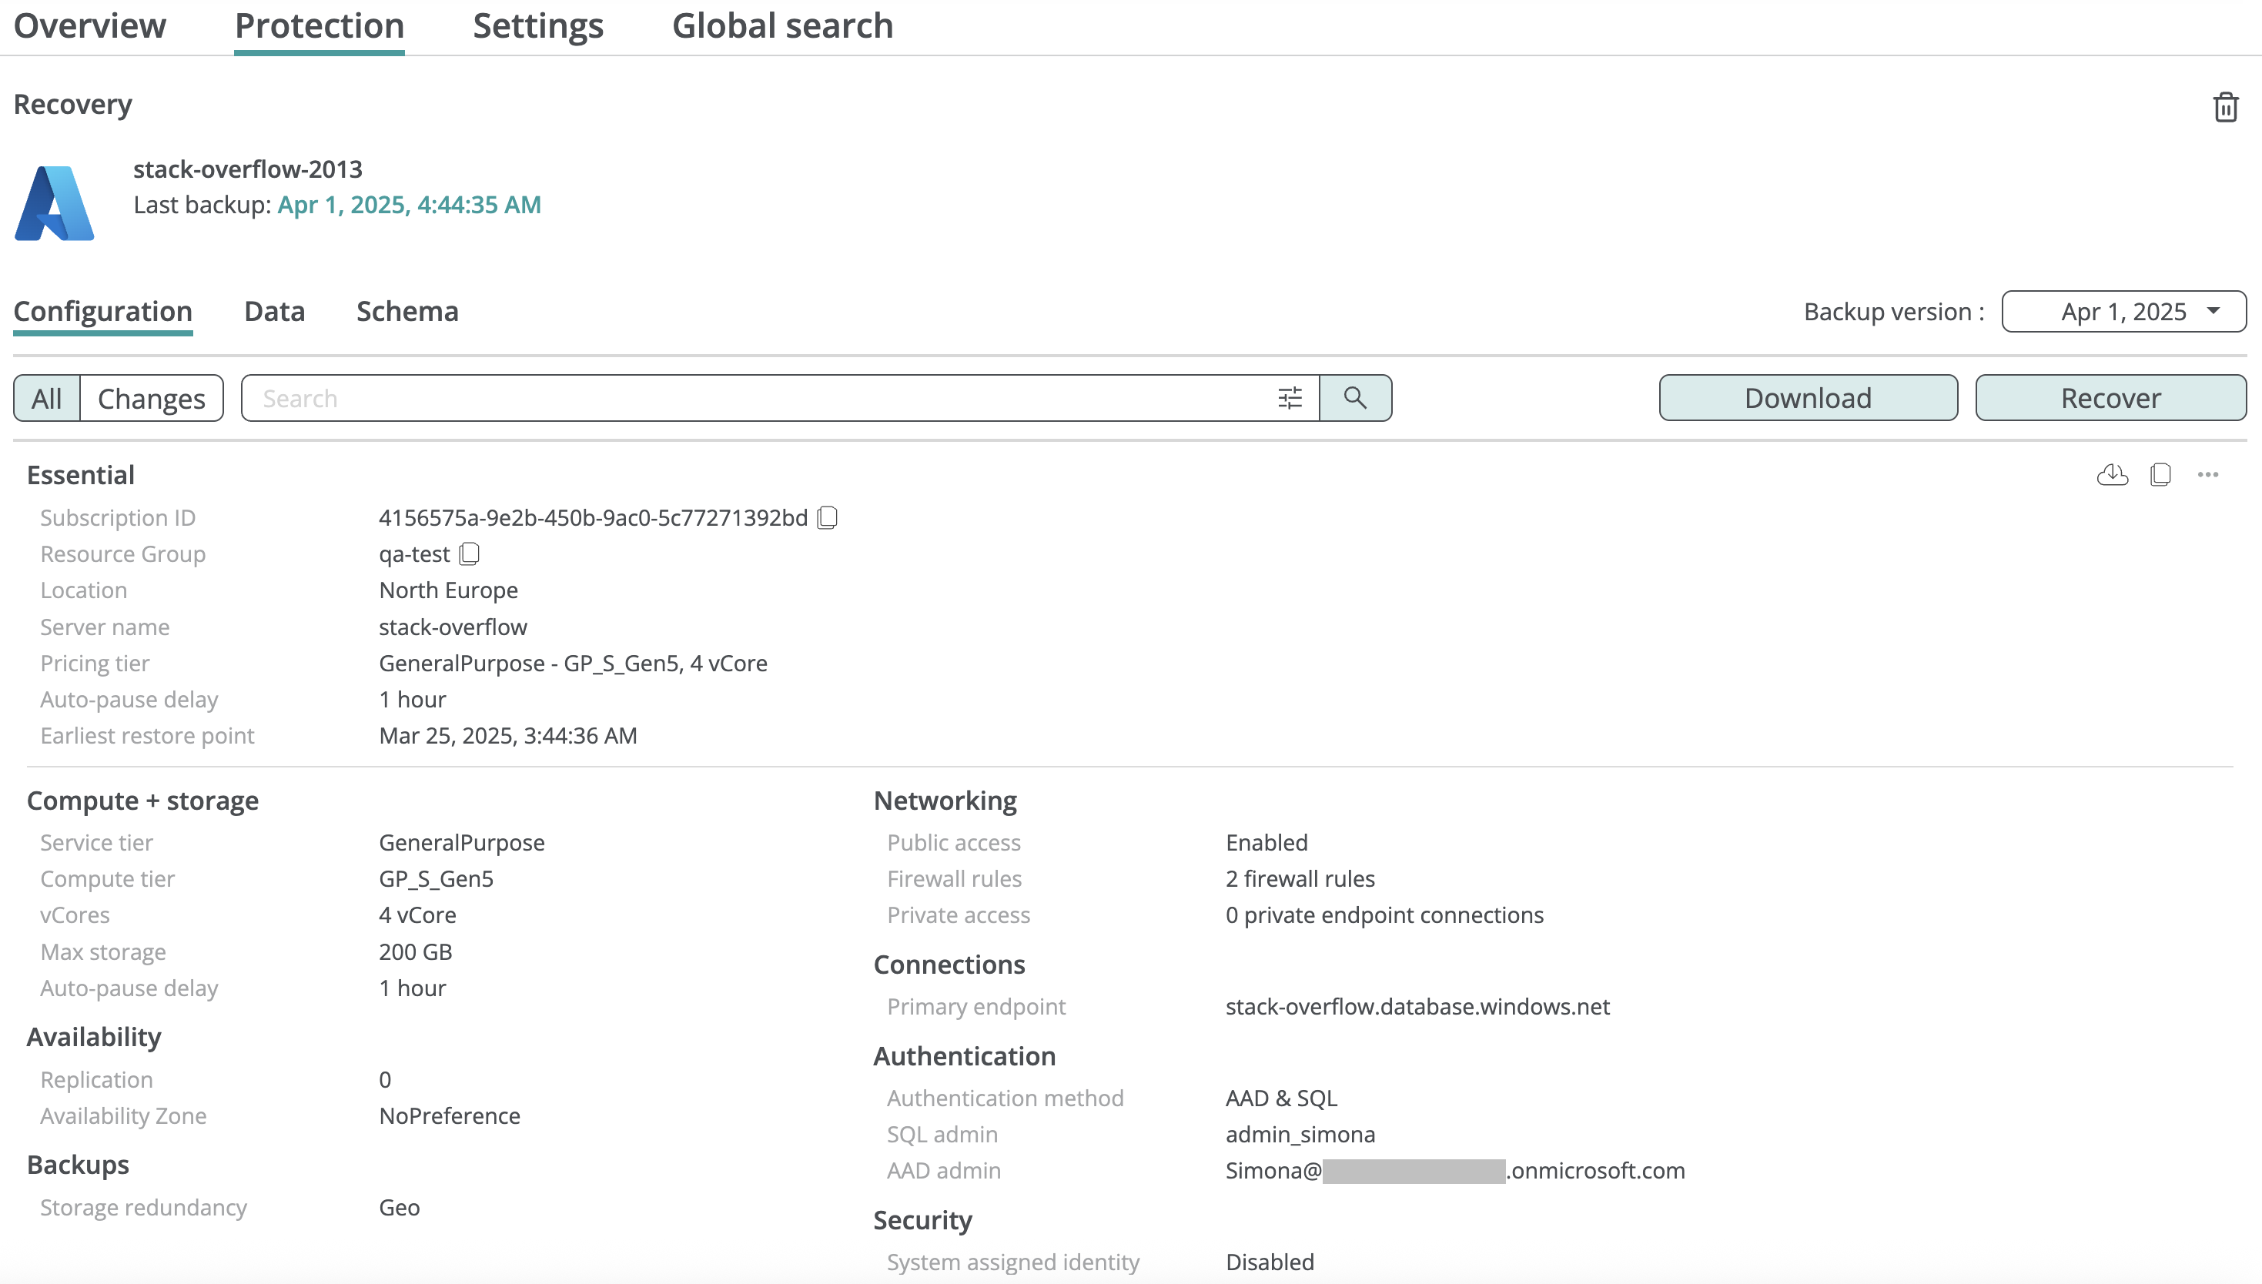Screen dimensions: 2262x1284
Task: Click the stack-overflow server name value
Action: [x=453, y=627]
